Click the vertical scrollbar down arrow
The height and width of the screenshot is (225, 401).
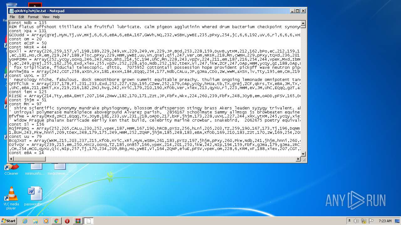(303, 154)
